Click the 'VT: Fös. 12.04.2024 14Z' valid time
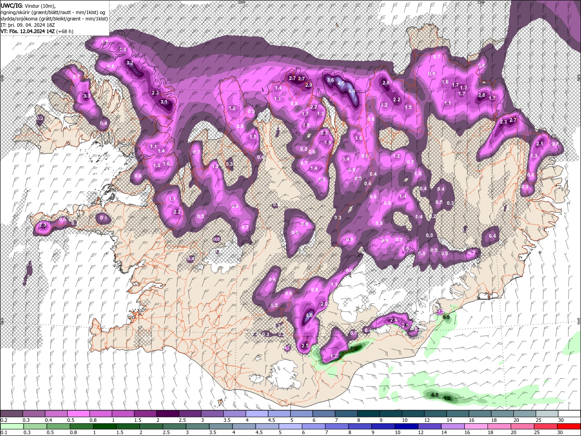Screen dimensions: 581x436 (x=28, y=31)
